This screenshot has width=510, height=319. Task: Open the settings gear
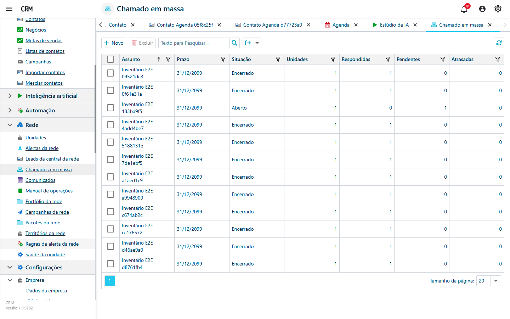pyautogui.click(x=498, y=9)
